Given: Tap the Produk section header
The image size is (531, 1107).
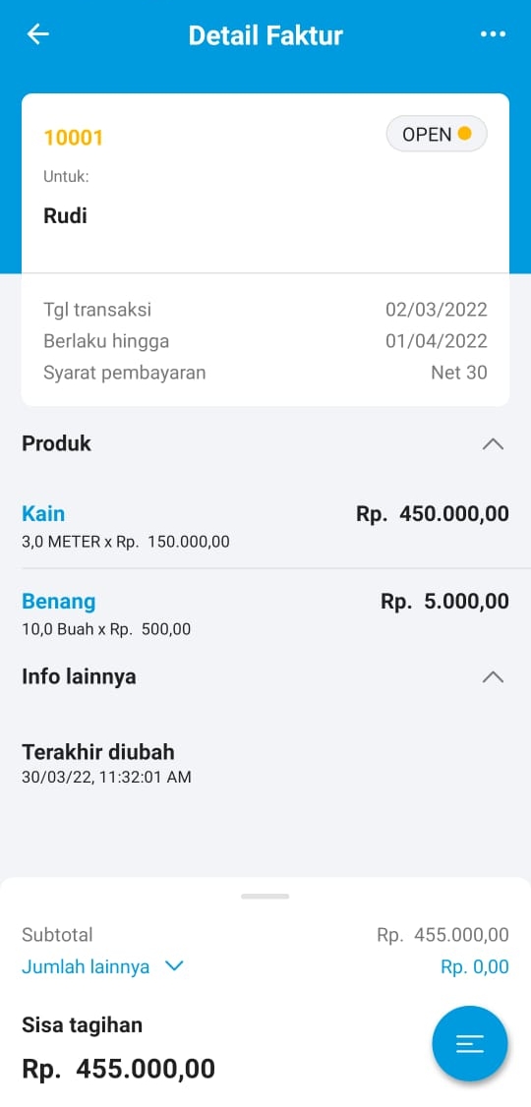Looking at the screenshot, I should pos(56,443).
